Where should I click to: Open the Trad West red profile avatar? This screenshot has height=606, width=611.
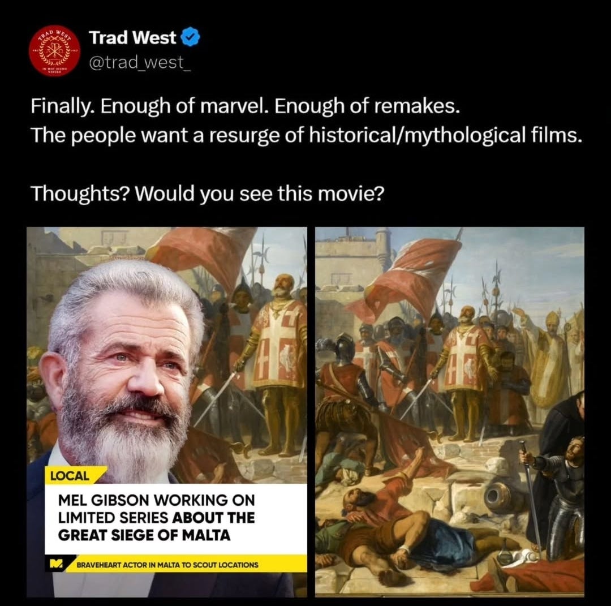(x=54, y=51)
